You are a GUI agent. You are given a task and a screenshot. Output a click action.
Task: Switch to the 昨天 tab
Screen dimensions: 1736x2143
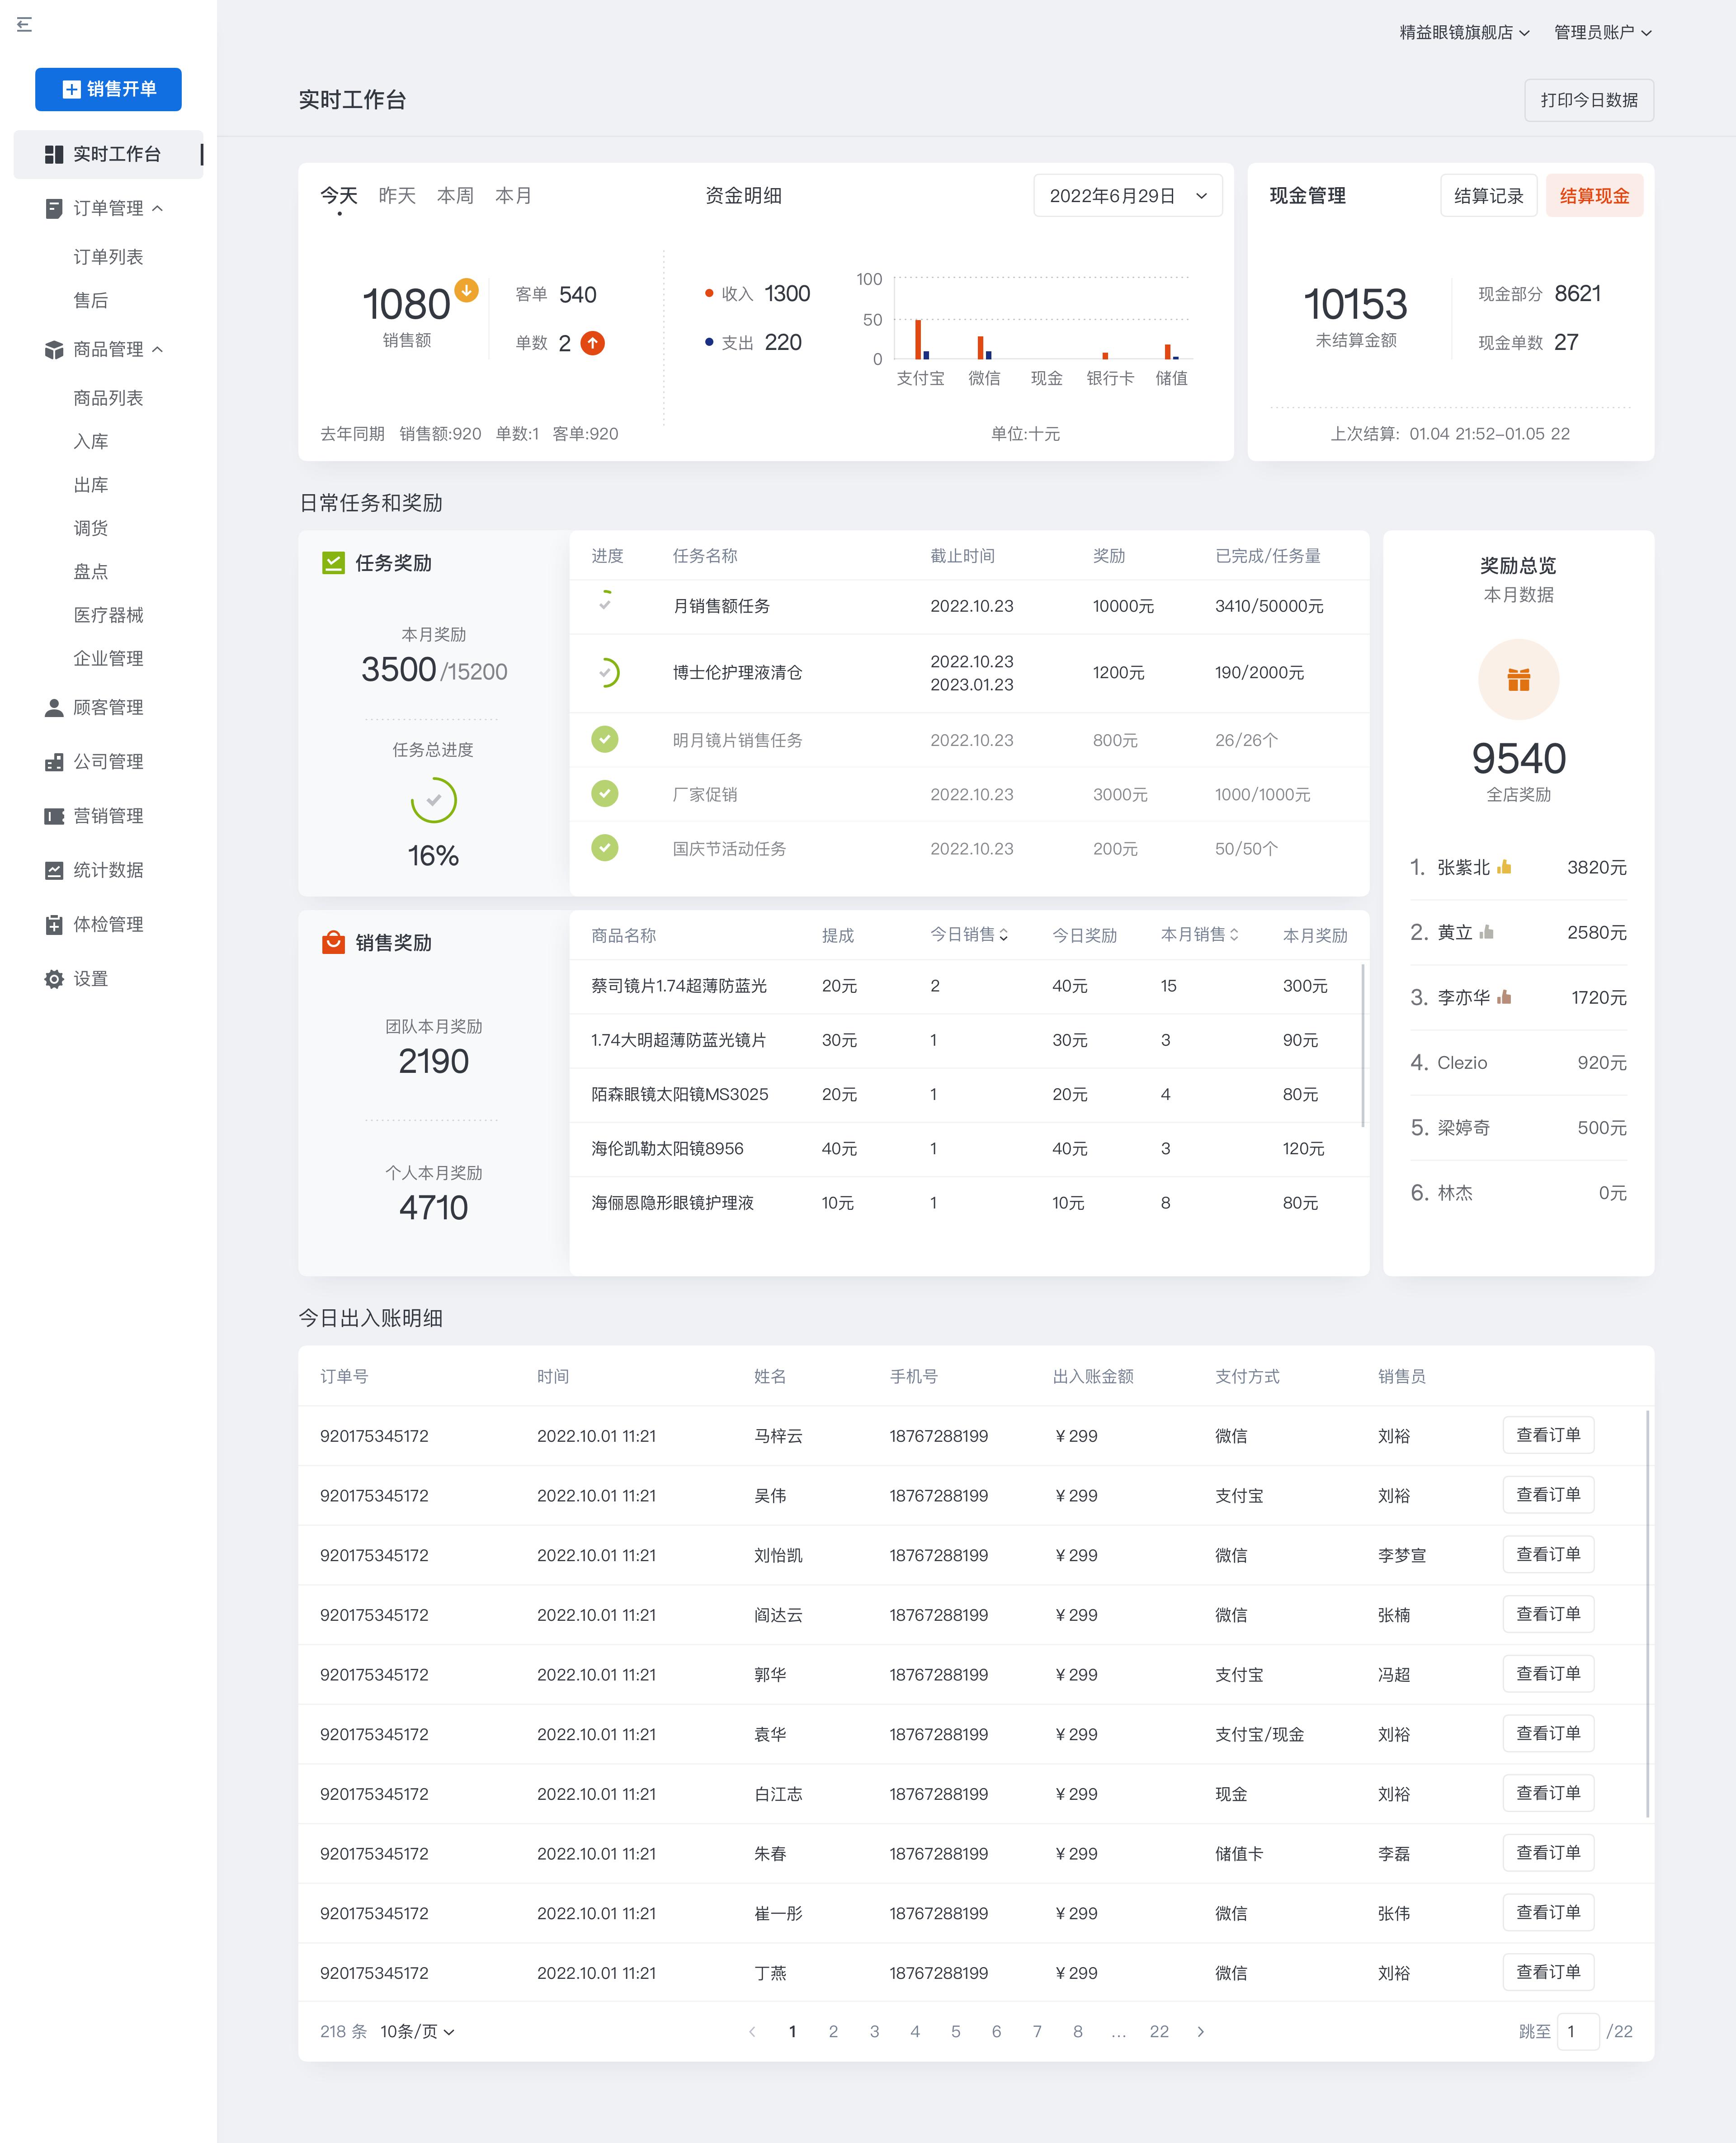(397, 196)
